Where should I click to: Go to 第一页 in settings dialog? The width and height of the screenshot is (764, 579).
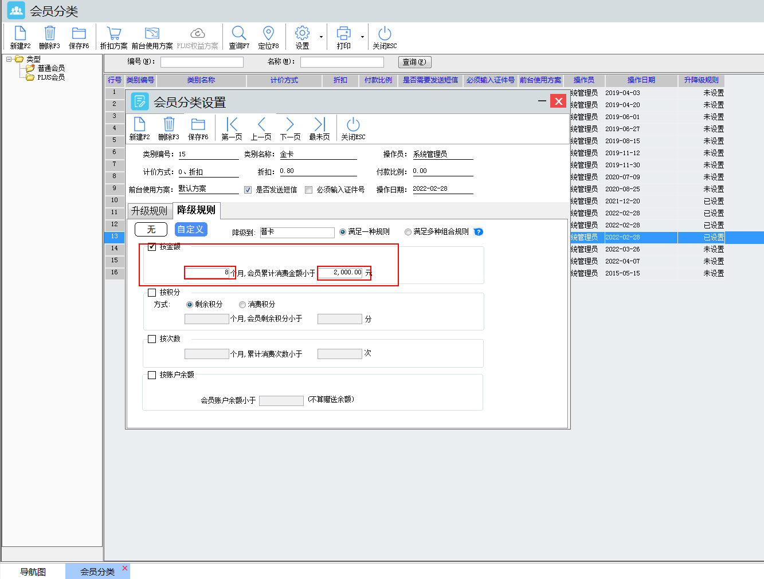(232, 125)
